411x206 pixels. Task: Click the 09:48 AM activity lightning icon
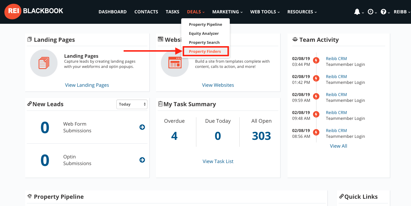(x=316, y=114)
